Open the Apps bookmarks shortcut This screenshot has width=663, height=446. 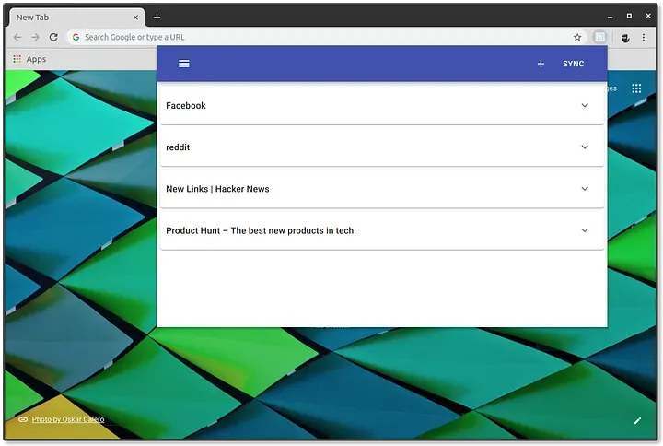tap(29, 59)
